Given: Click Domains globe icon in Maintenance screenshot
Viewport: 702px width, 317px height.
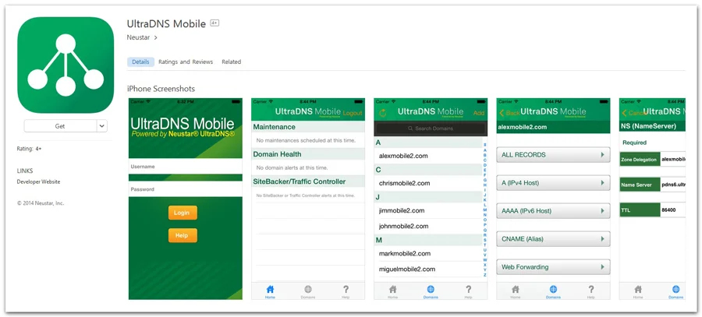Looking at the screenshot, I should click(x=308, y=291).
